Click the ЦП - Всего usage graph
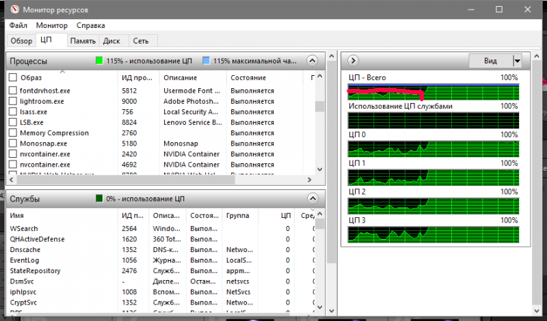 pyautogui.click(x=433, y=92)
